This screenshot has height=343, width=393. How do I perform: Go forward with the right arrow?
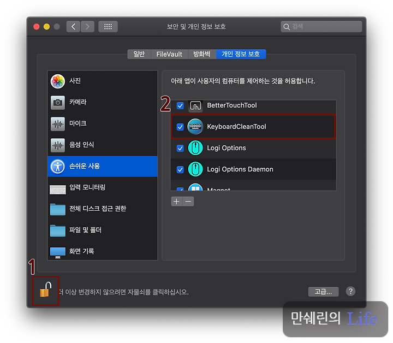point(87,27)
